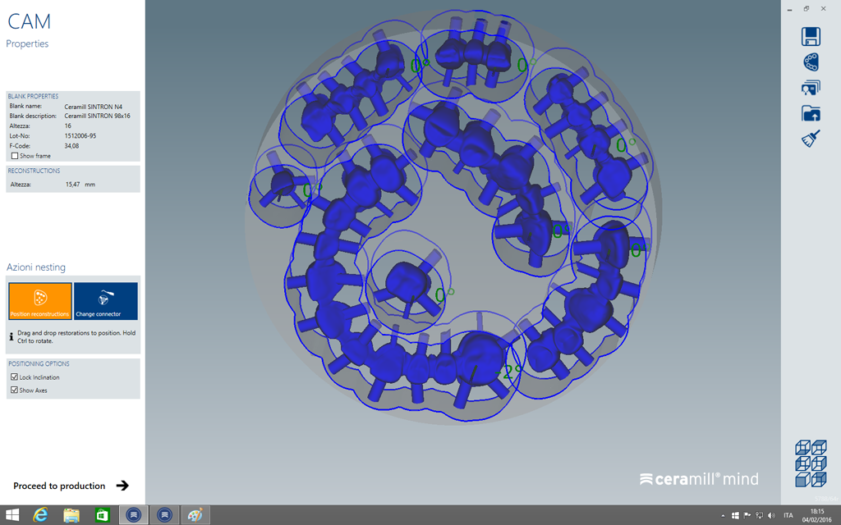
Task: Open the Windows Start menu
Action: 12,515
